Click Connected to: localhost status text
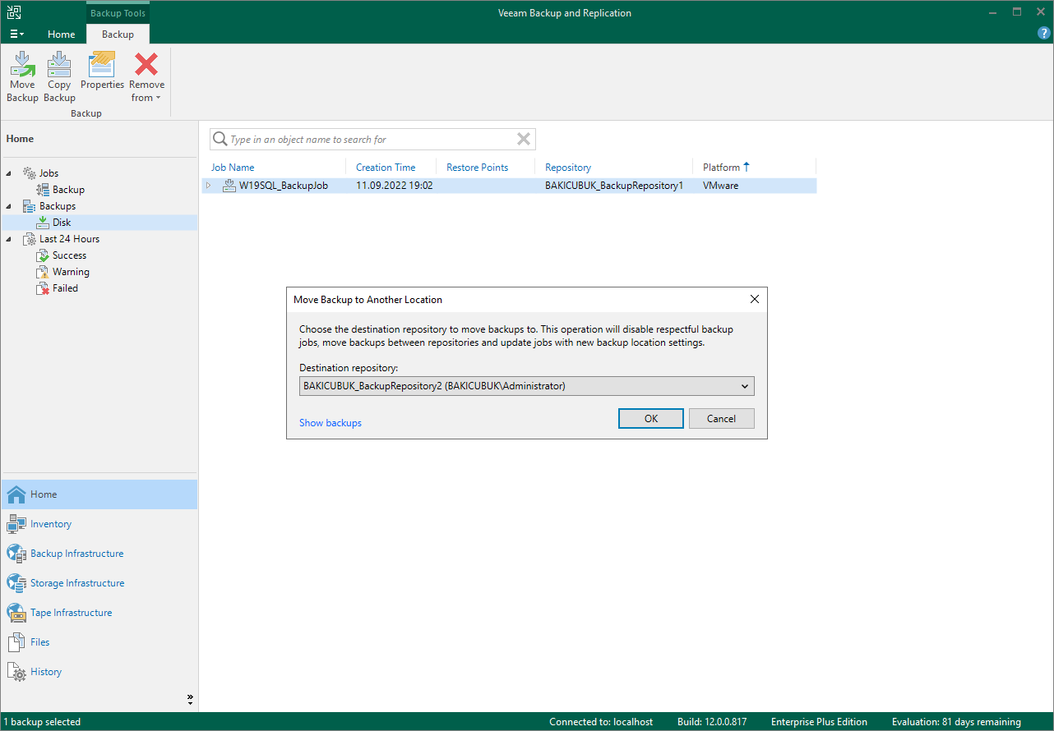 coord(601,722)
